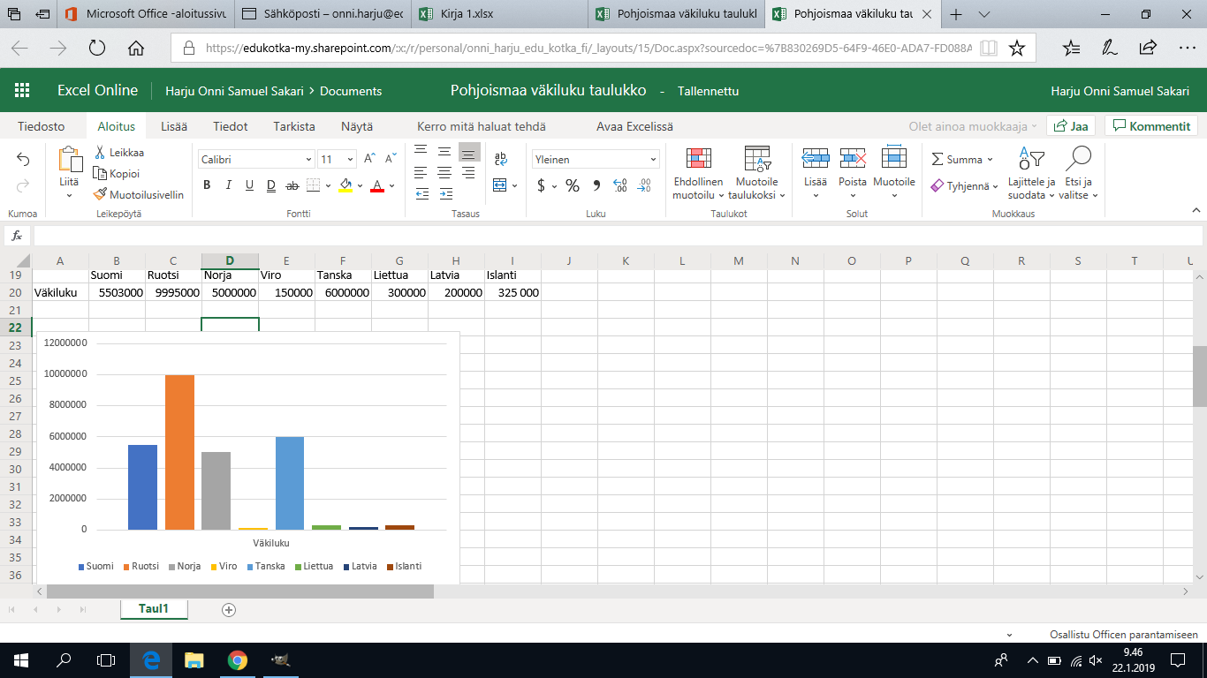
Task: Open the font size 11 dropdown
Action: [x=351, y=160]
